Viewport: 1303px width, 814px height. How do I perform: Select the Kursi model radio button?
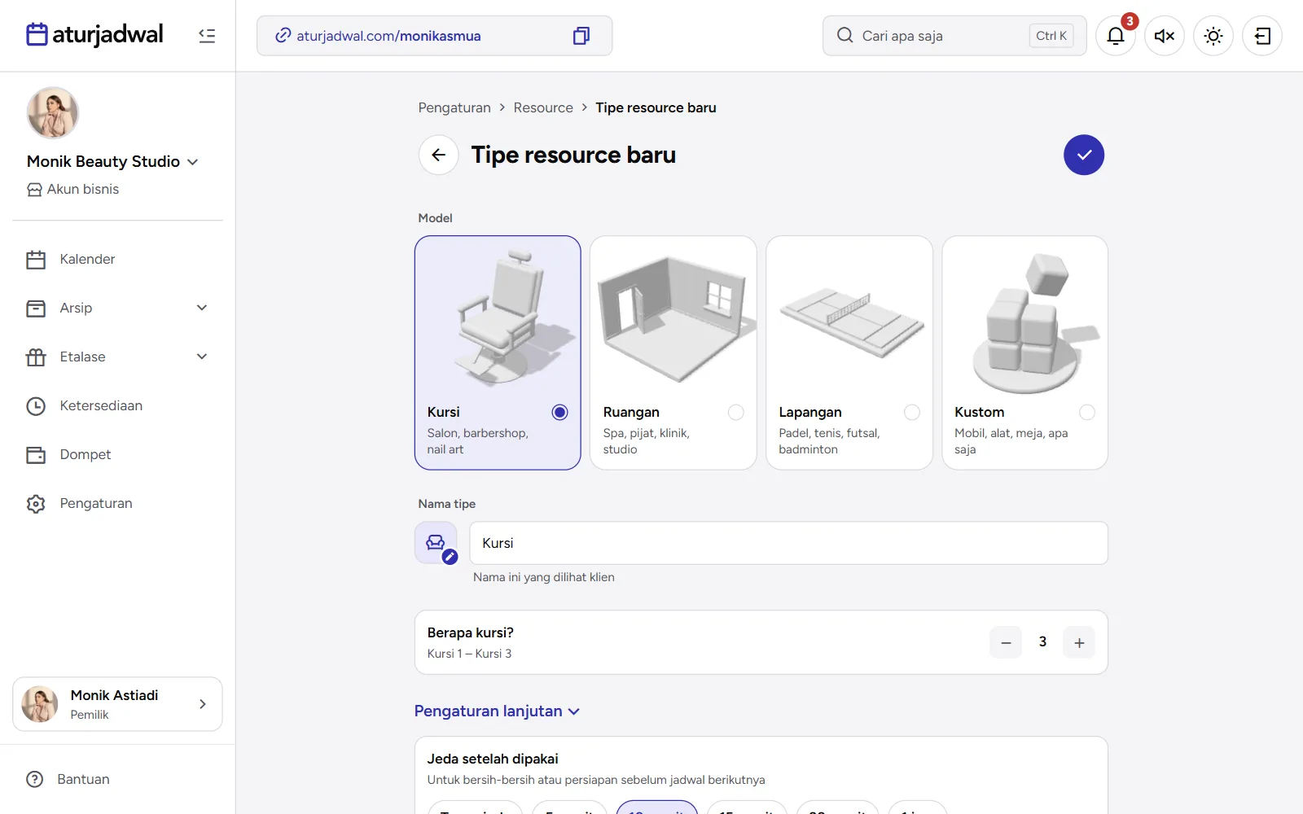(559, 412)
